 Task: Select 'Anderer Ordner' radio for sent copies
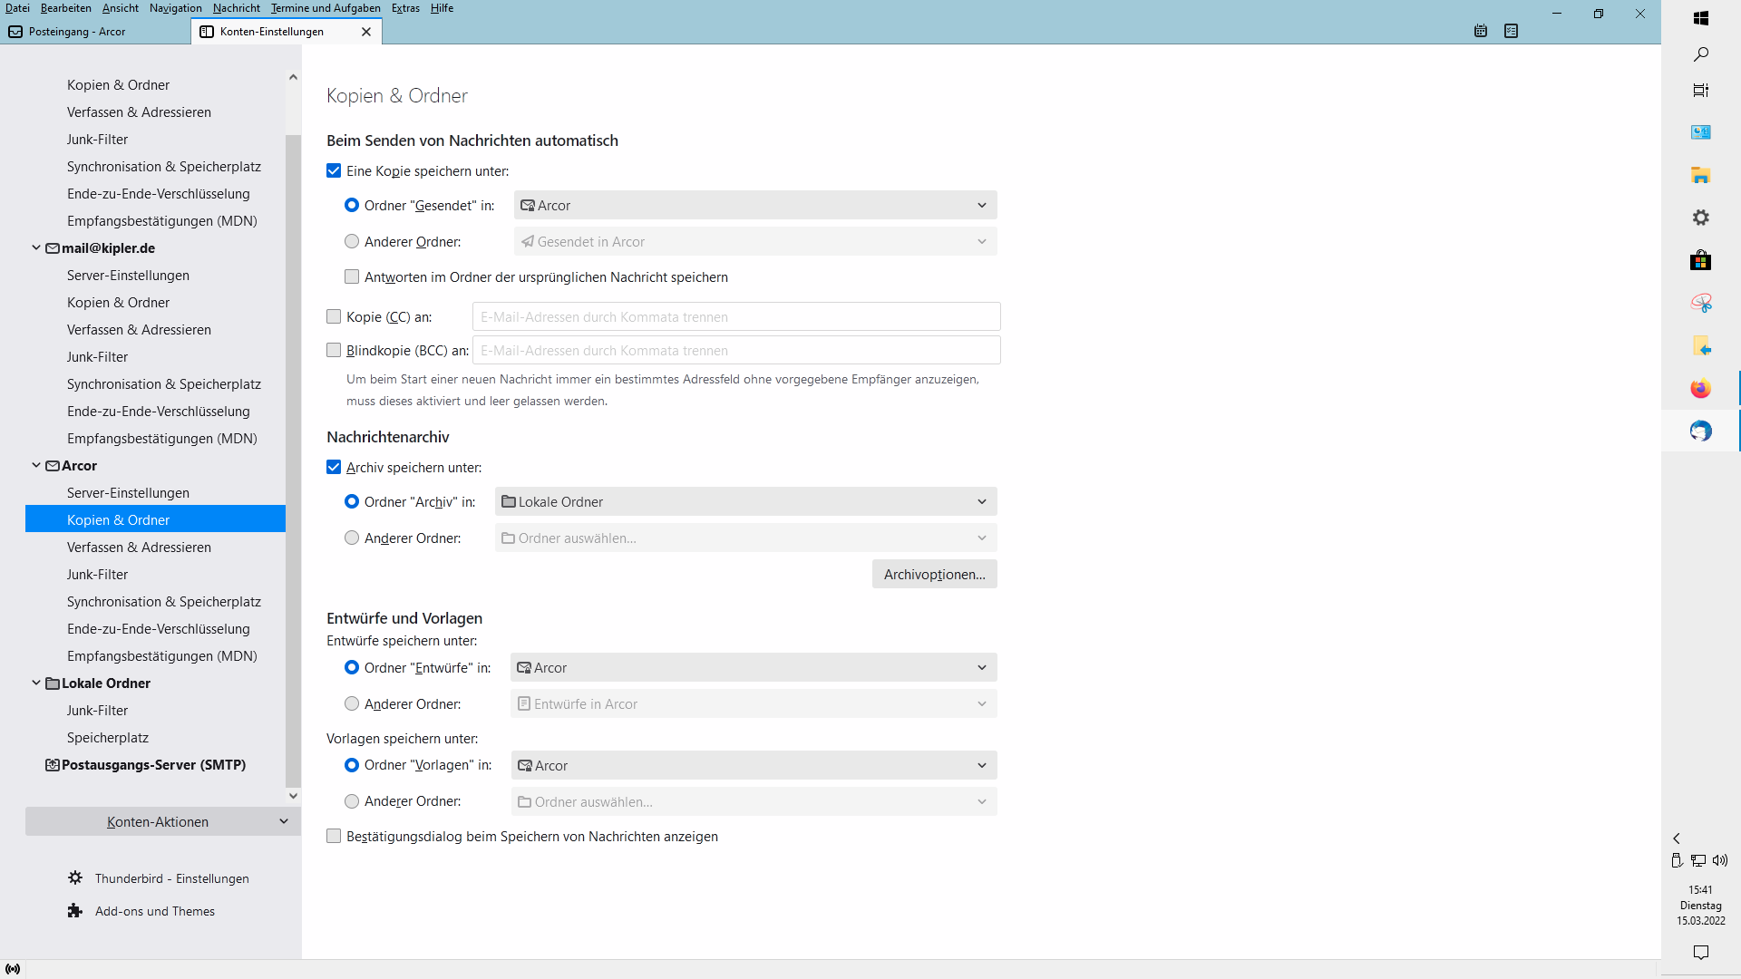coord(352,241)
